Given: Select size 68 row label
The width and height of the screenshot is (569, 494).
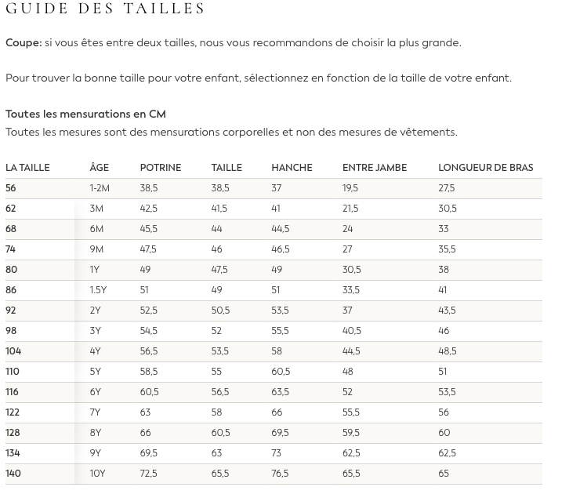Looking at the screenshot, I should pos(11,229).
